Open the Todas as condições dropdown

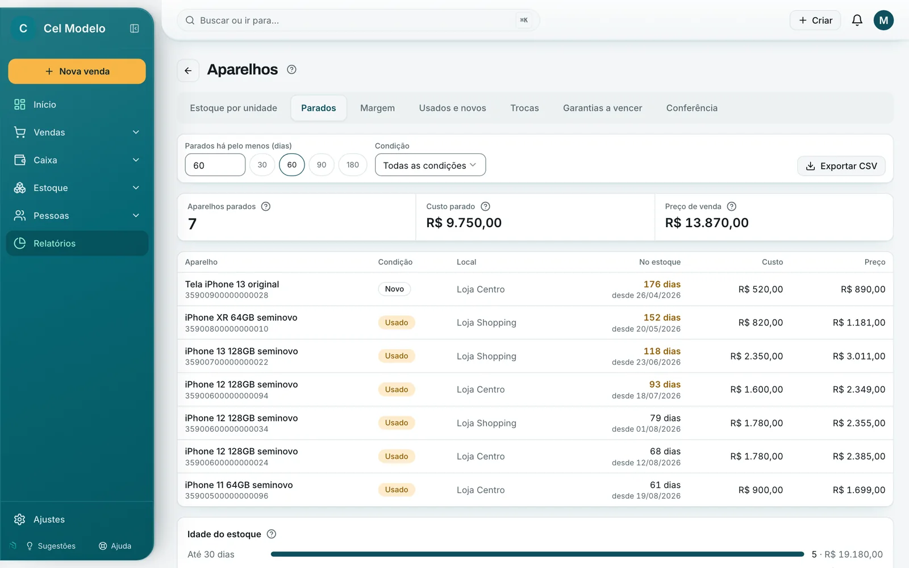click(430, 165)
